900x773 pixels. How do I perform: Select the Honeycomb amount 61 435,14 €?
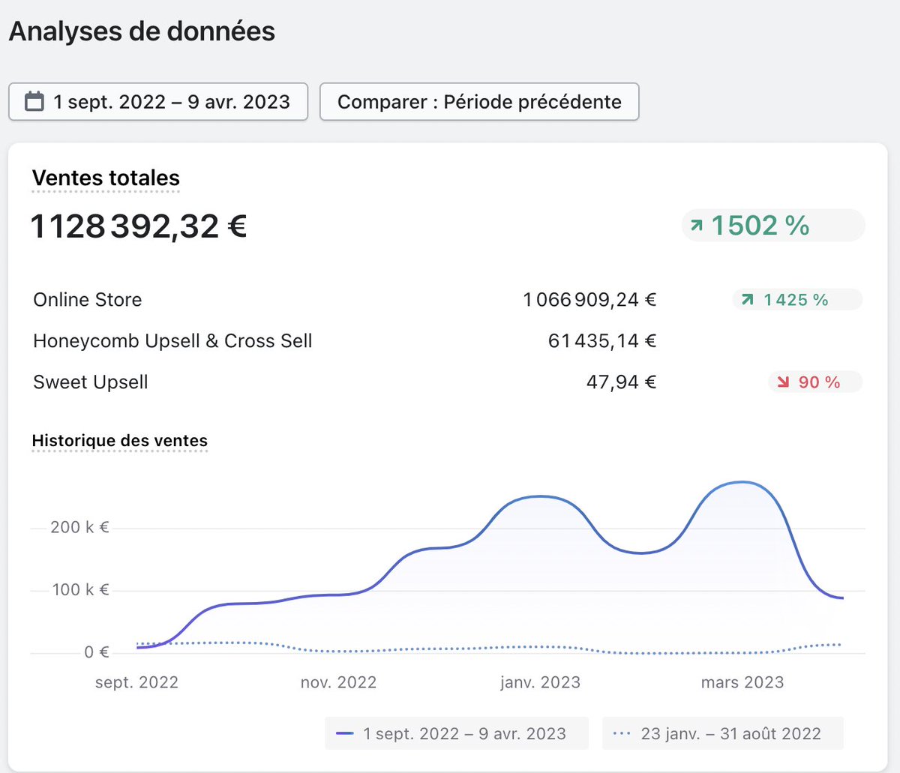click(602, 341)
